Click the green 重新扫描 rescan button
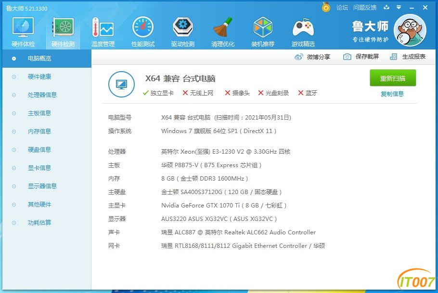 393,78
